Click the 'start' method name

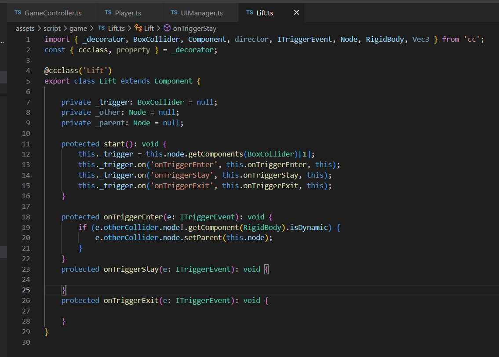pyautogui.click(x=114, y=144)
